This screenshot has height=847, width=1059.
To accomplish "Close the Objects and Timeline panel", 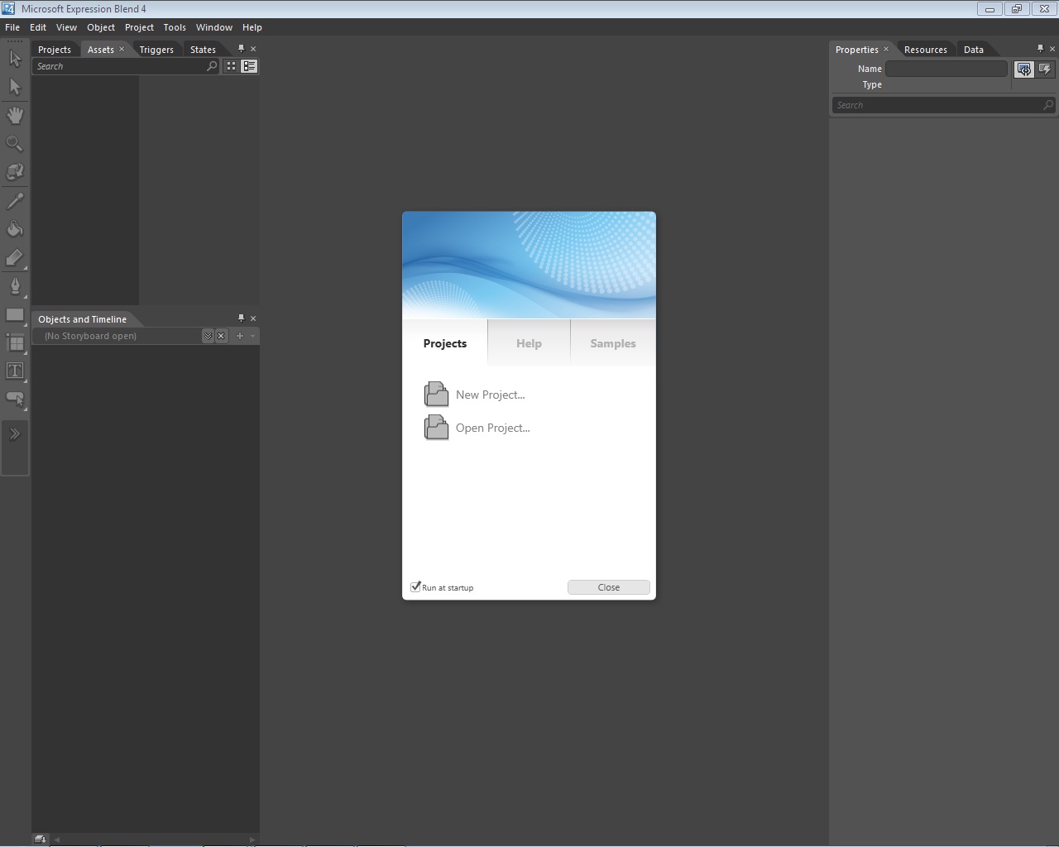I will click(253, 318).
